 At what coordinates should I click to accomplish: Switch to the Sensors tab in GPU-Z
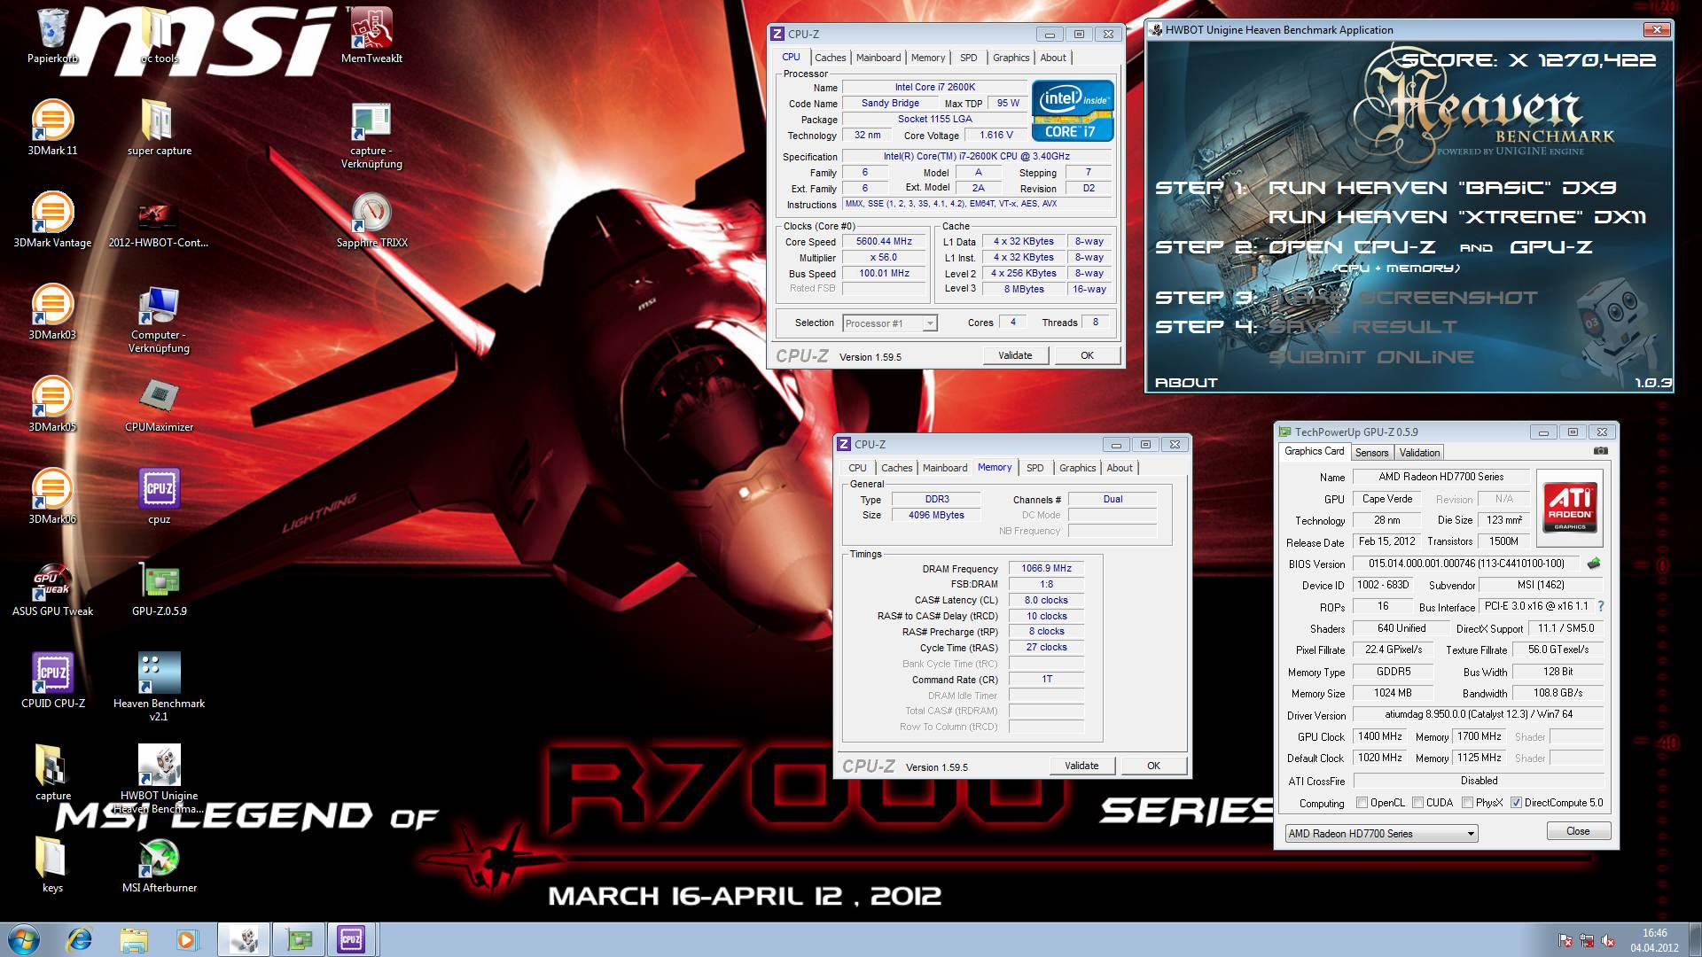1371,453
